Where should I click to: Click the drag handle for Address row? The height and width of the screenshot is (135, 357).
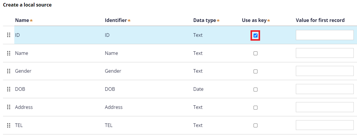point(9,107)
